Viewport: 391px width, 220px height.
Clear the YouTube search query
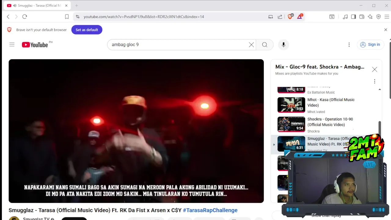coord(251,45)
